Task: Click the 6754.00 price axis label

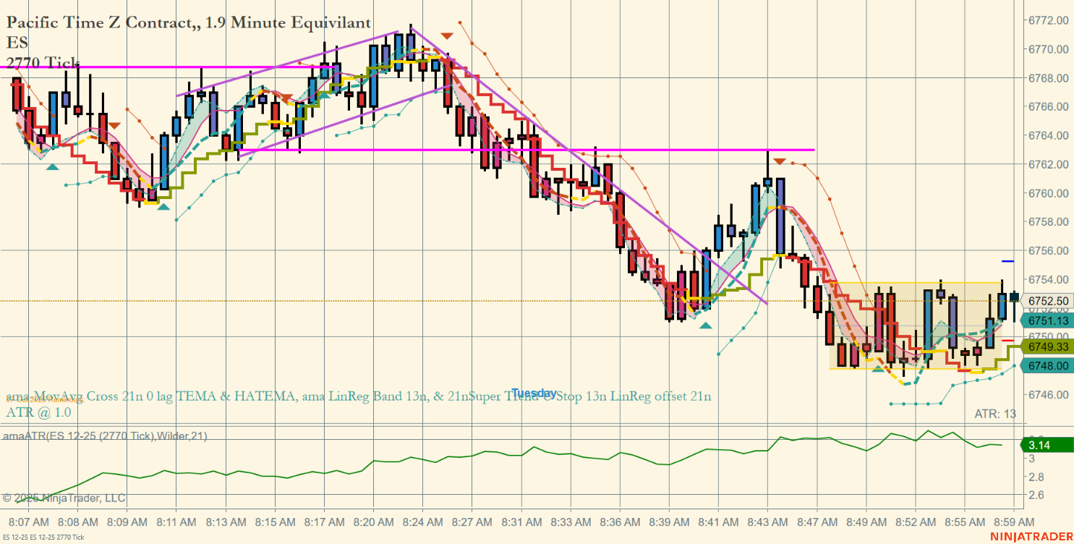Action: (1050, 279)
